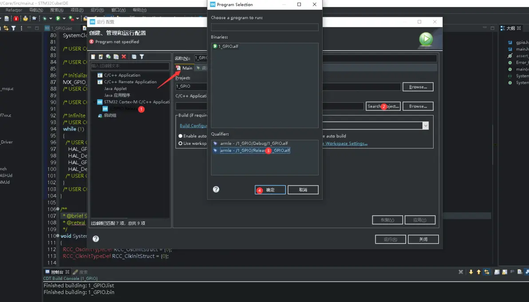
Task: Open the Debug toolbar dropdown arrow in main window
Action: pyautogui.click(x=51, y=18)
